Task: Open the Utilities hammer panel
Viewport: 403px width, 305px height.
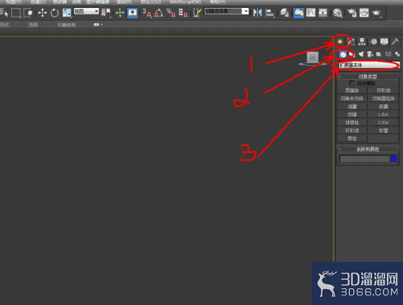Action: (x=395, y=41)
